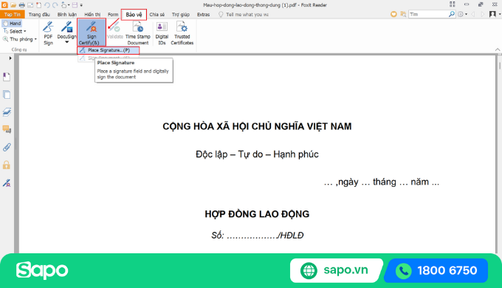Image resolution: width=502 pixels, height=288 pixels.
Task: Select the Hand tool
Action: tap(12, 24)
